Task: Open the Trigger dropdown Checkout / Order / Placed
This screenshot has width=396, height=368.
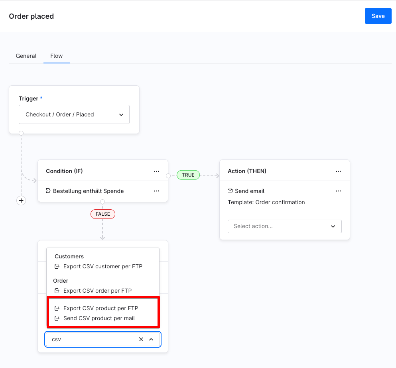Action: click(74, 114)
